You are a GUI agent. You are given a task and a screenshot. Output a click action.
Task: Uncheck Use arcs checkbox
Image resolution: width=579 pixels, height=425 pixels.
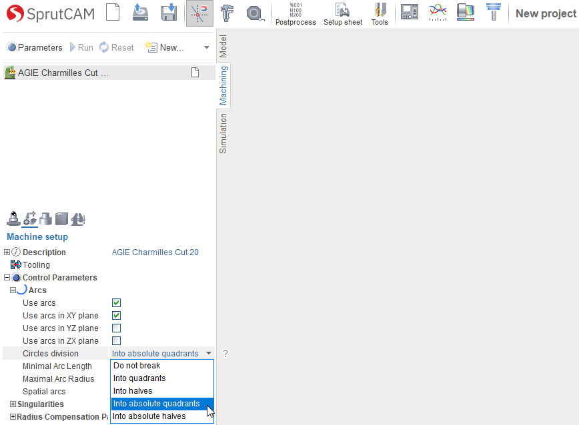click(x=116, y=302)
